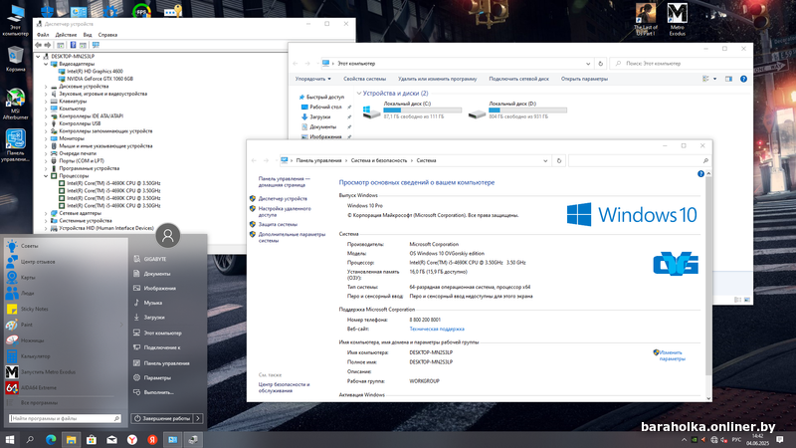Click Start menu search field
The width and height of the screenshot is (796, 448).
click(65, 418)
